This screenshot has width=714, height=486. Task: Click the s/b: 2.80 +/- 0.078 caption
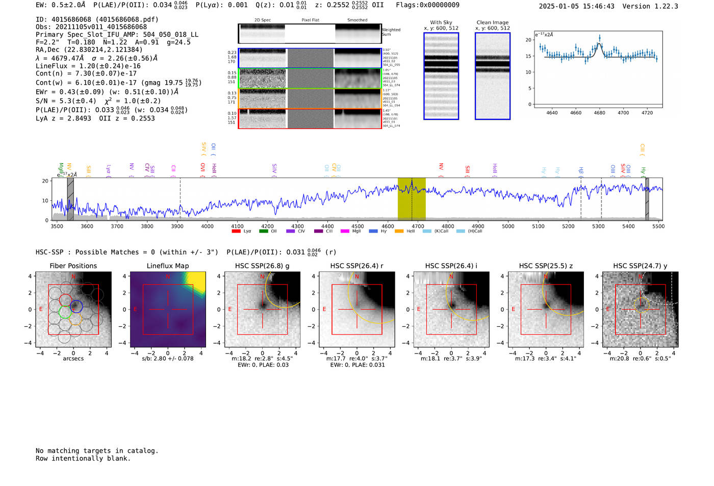(x=168, y=359)
